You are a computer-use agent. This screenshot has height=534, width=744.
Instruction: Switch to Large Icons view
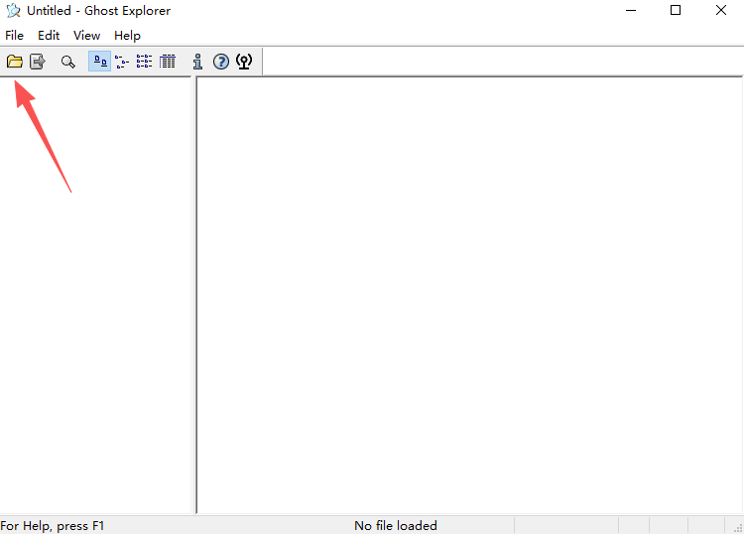tap(99, 62)
